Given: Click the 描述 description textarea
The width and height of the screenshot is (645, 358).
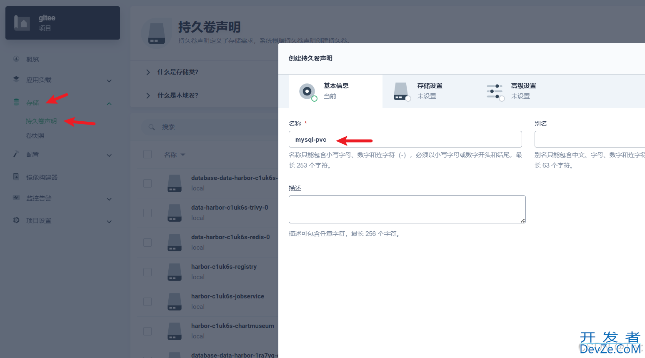Looking at the screenshot, I should 407,209.
